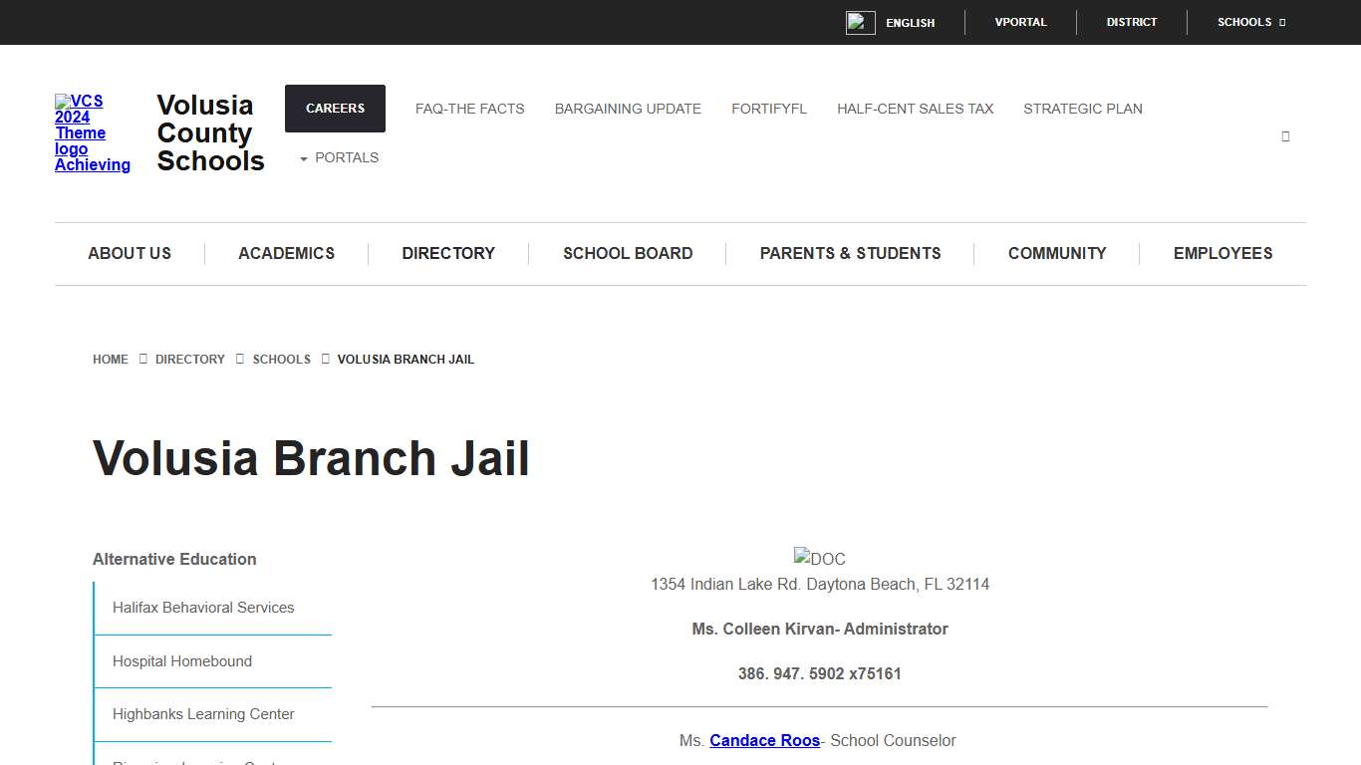
Task: Open the CAREERS page
Action: pos(335,108)
